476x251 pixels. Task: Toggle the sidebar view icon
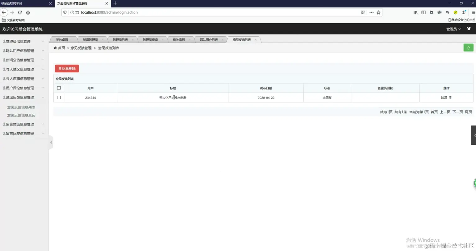pos(424,12)
